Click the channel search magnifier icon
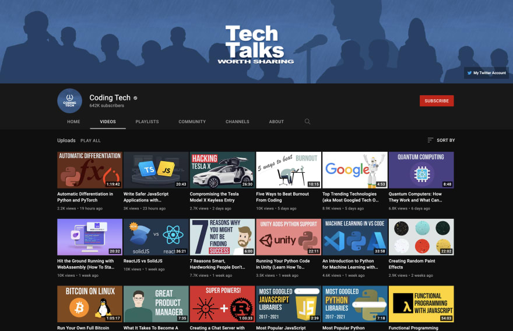Viewport: 513px width, 331px height. [x=307, y=121]
